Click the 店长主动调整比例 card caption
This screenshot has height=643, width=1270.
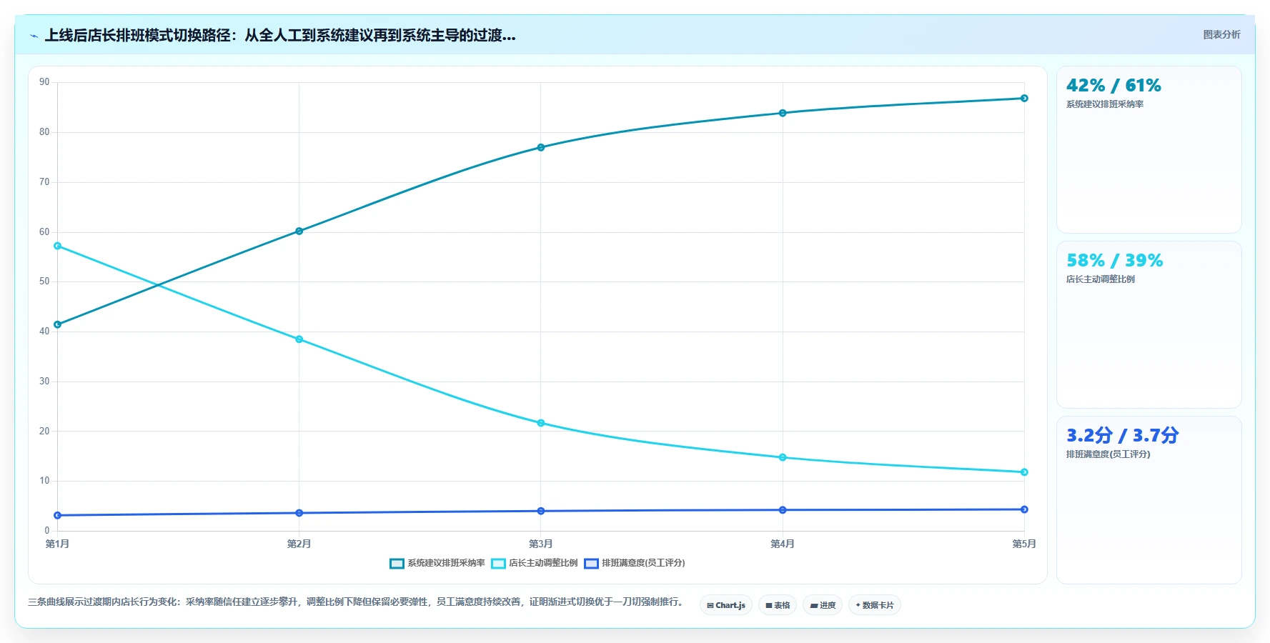[x=1101, y=279]
